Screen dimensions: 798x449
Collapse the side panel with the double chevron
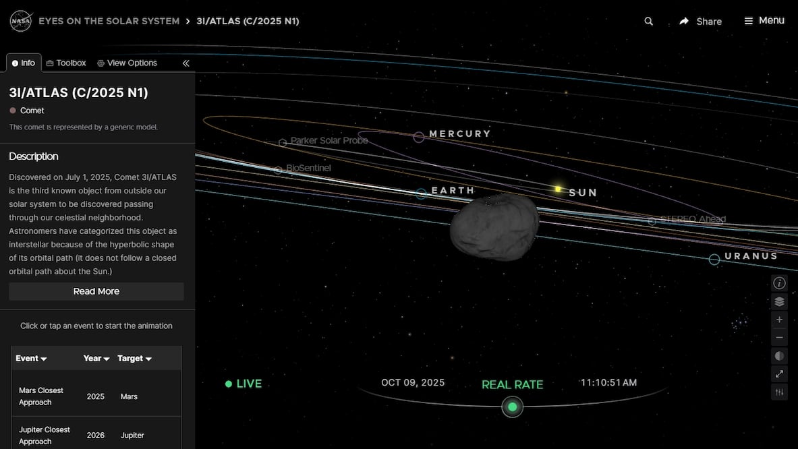pos(186,63)
